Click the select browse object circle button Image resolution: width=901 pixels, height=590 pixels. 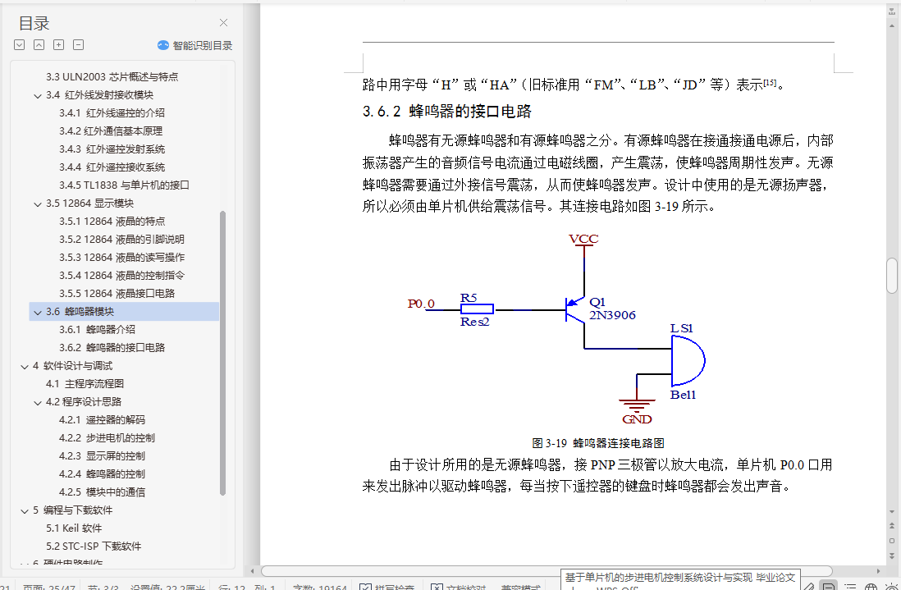tap(892, 541)
